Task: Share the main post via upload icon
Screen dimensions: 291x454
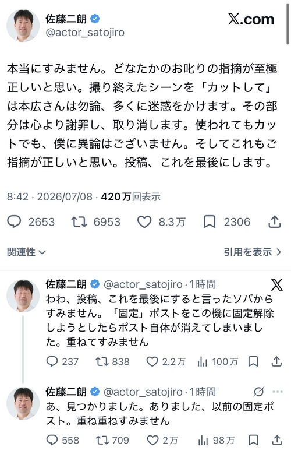Action: (275, 222)
